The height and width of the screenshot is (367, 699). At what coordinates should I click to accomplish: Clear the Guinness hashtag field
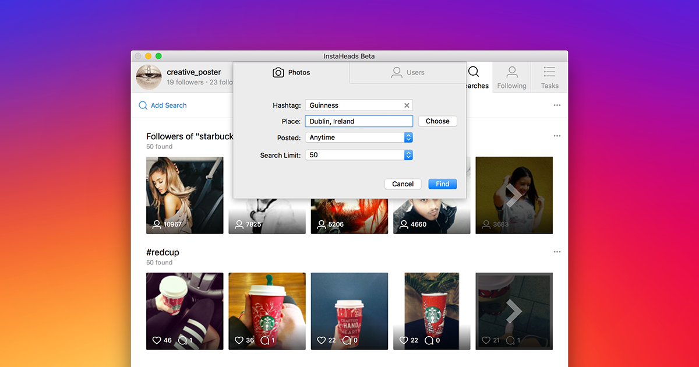pyautogui.click(x=407, y=105)
